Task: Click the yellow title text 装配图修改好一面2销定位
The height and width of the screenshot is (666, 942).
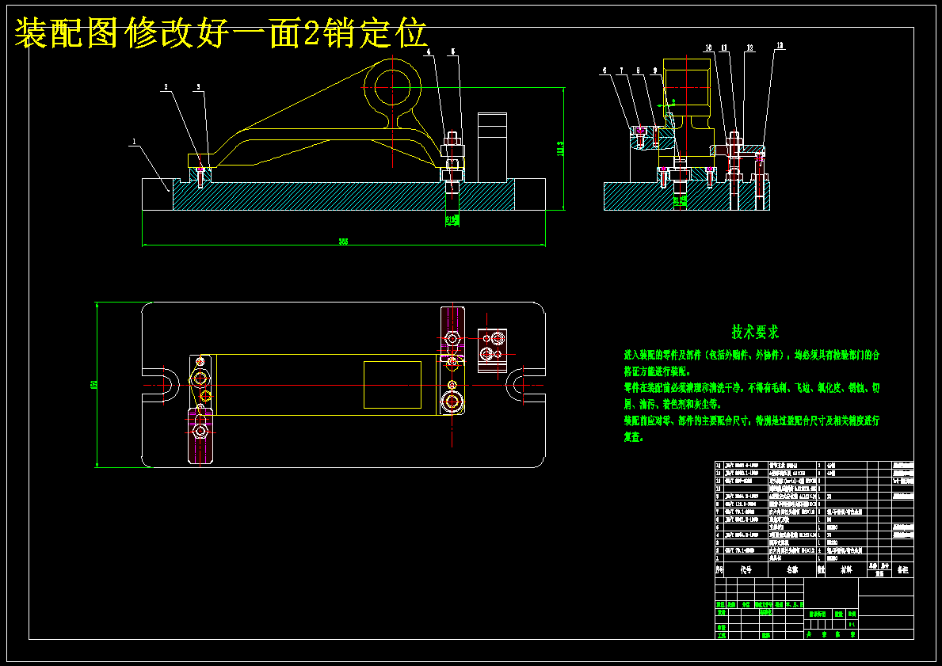Action: point(221,32)
